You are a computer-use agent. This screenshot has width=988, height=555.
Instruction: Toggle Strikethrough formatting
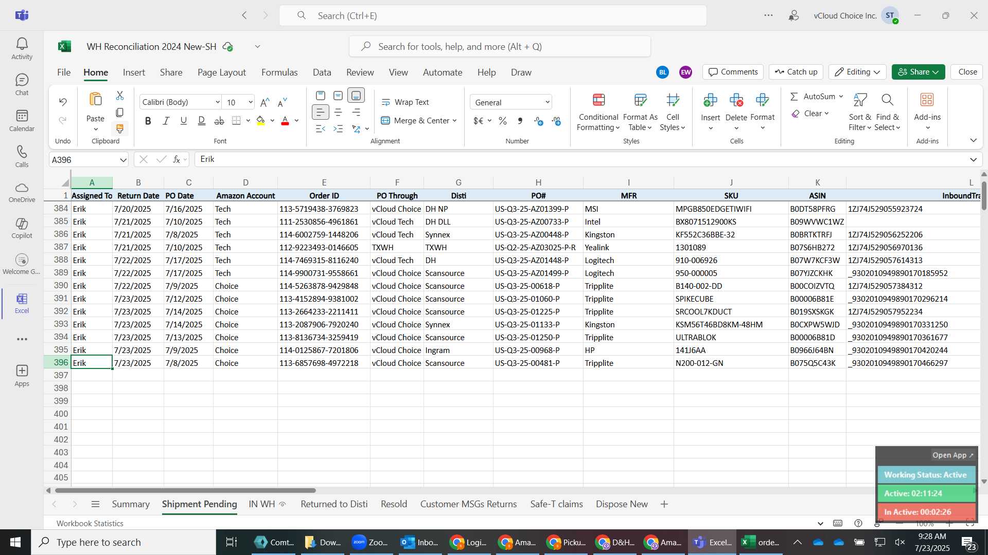[x=219, y=121]
